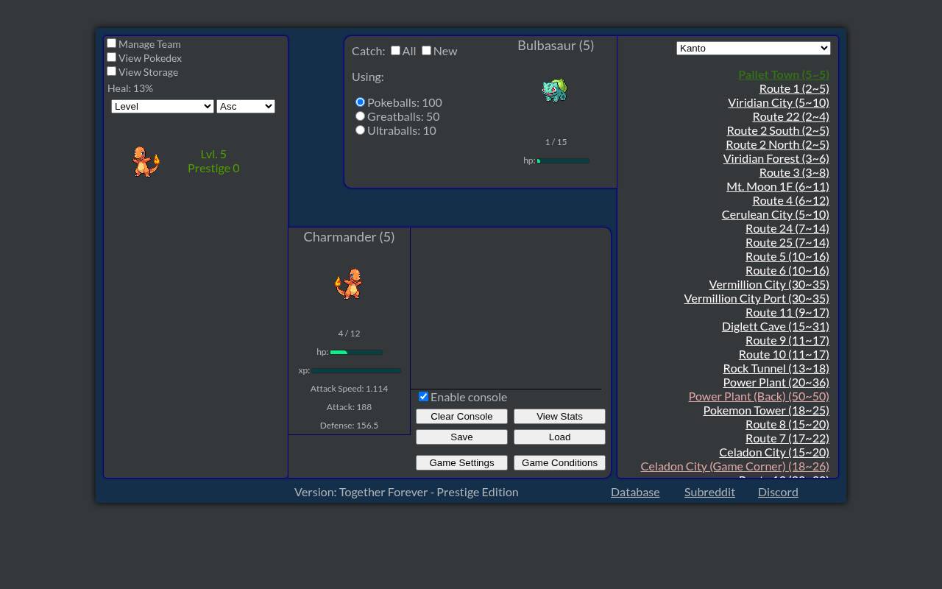Screen dimensions: 942x589
Task: Go to Mt. Moon 1F (6~11)
Action: click(778, 186)
